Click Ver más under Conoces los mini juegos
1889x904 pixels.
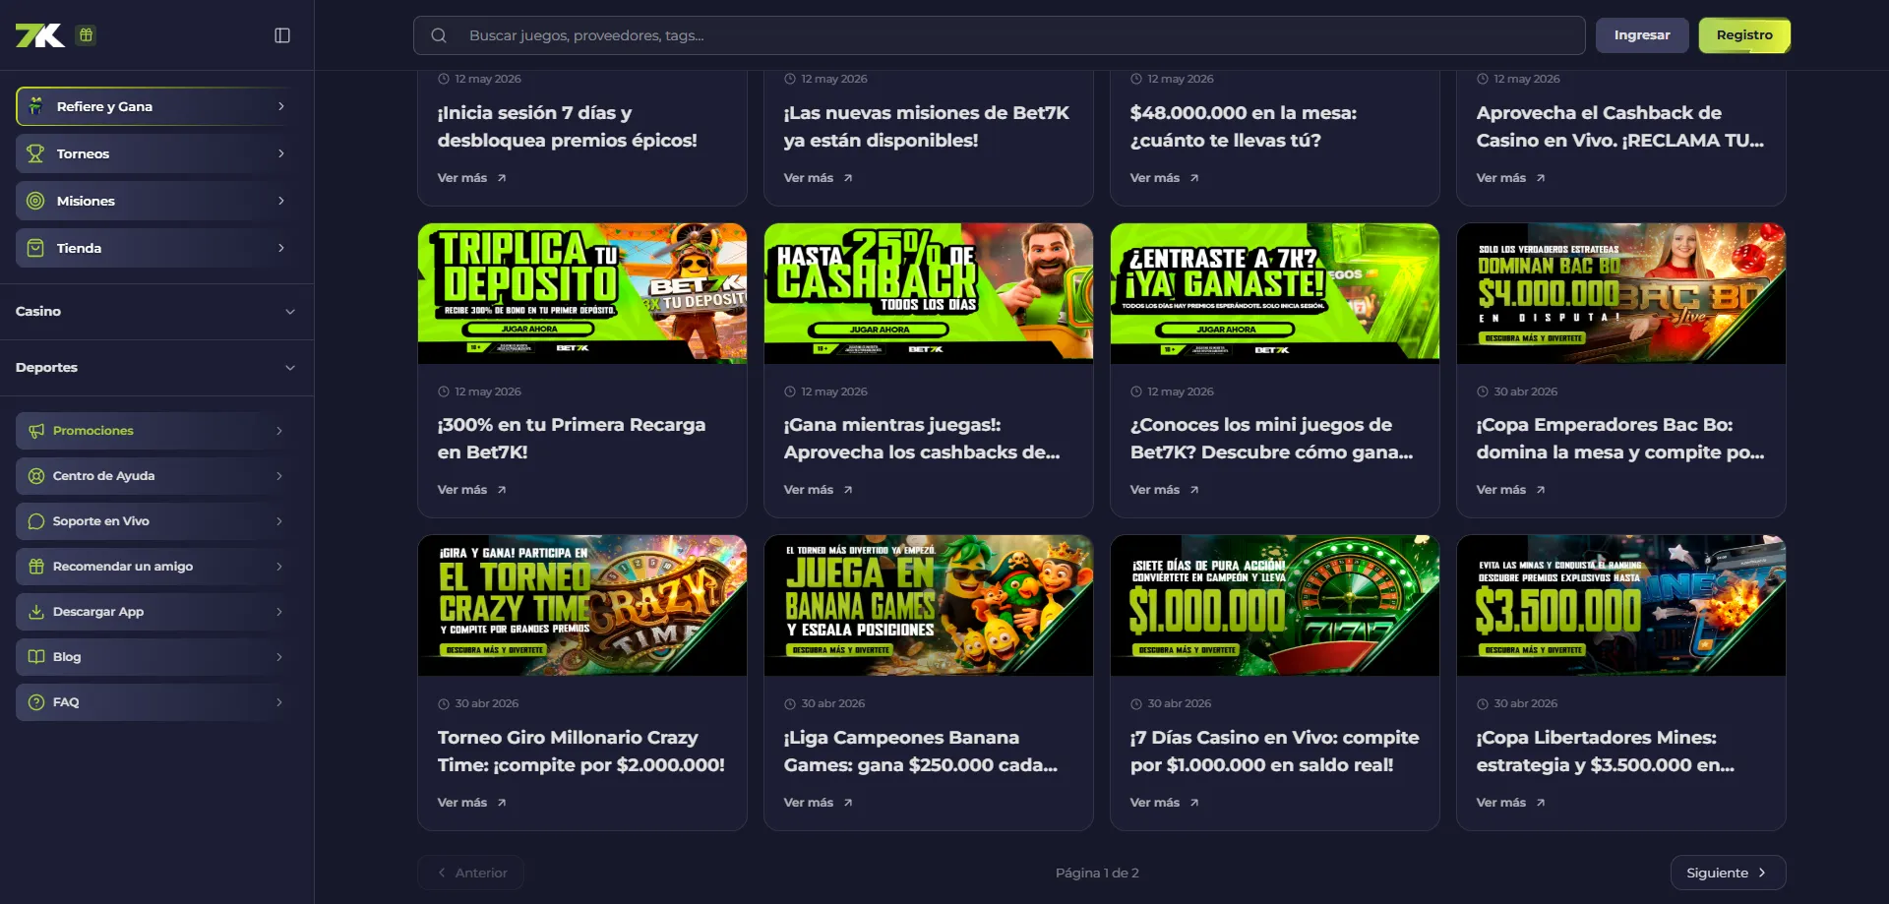coord(1165,490)
